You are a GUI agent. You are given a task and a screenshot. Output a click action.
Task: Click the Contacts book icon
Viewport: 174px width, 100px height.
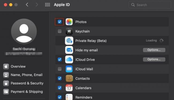[69, 78]
